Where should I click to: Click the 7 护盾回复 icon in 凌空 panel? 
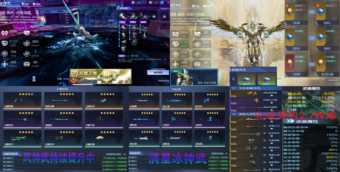tap(197, 54)
